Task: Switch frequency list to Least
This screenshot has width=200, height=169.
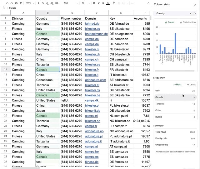Action: click(191, 84)
